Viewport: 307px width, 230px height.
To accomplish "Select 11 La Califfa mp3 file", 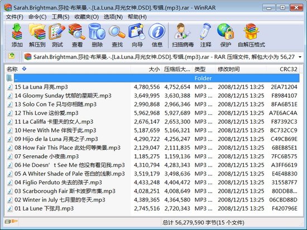I will [152, 122].
